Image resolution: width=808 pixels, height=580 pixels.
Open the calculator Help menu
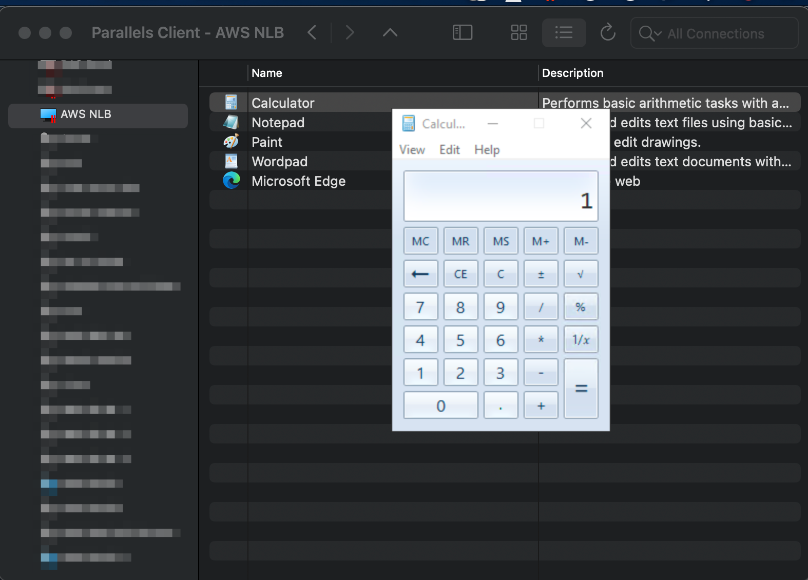click(x=487, y=150)
